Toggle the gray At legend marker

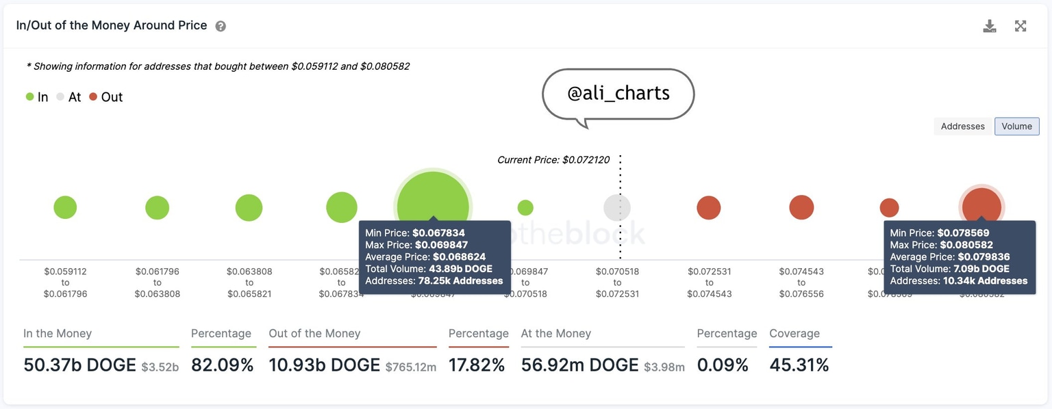[x=60, y=96]
